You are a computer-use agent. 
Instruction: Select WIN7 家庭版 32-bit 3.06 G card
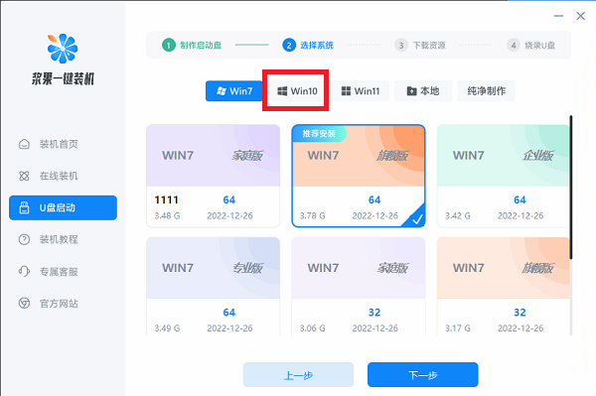coord(359,287)
